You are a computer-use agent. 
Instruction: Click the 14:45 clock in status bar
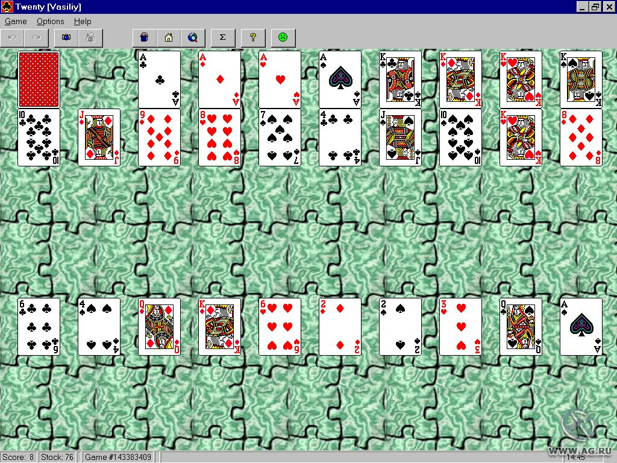click(576, 457)
